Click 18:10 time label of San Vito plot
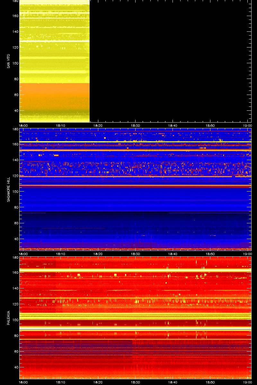The image size is (257, 385). tap(61, 126)
